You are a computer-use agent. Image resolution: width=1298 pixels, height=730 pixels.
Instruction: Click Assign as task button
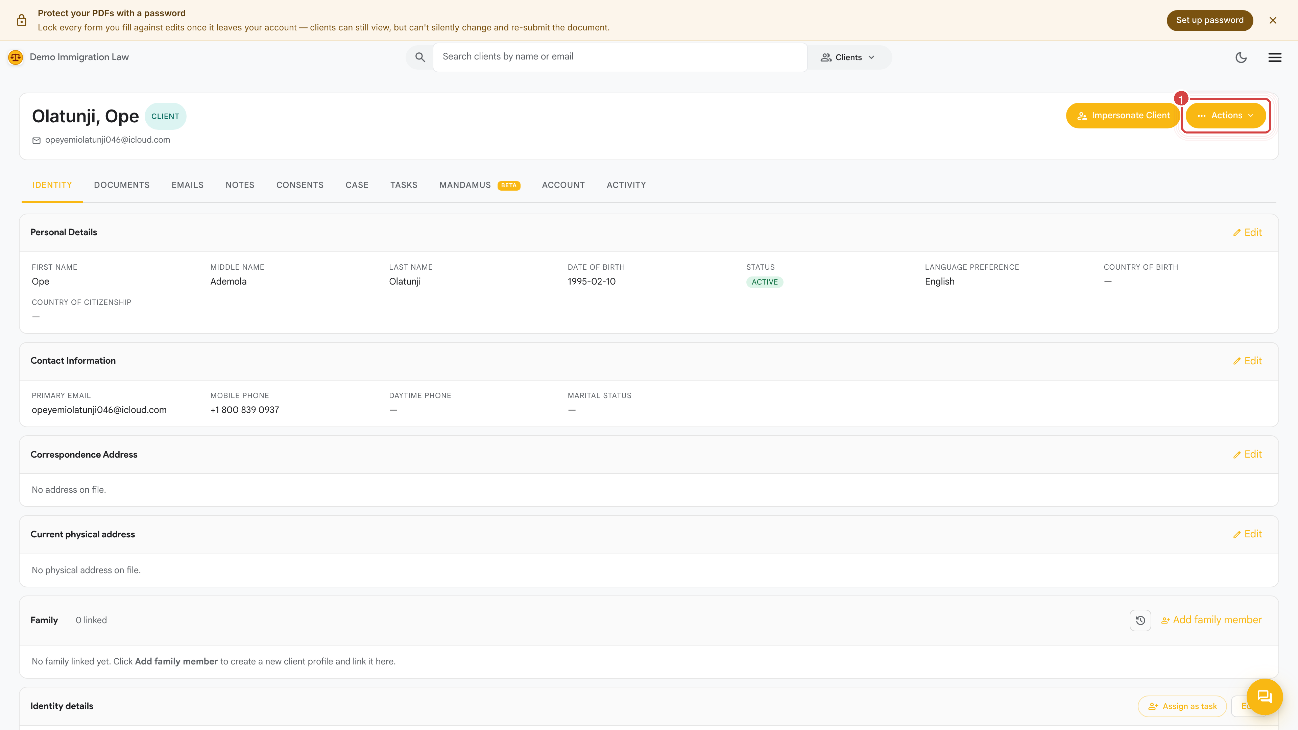(x=1182, y=706)
